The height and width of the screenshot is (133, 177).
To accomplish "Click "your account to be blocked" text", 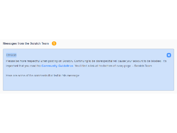I will click(x=144, y=61).
